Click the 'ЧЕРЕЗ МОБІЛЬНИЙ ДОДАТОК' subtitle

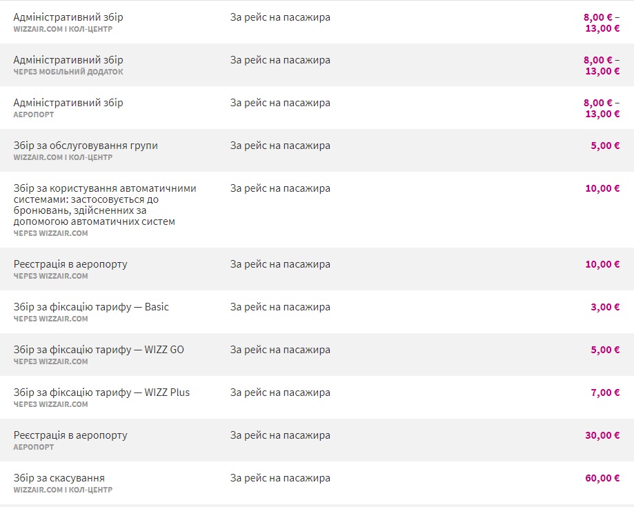tap(68, 72)
